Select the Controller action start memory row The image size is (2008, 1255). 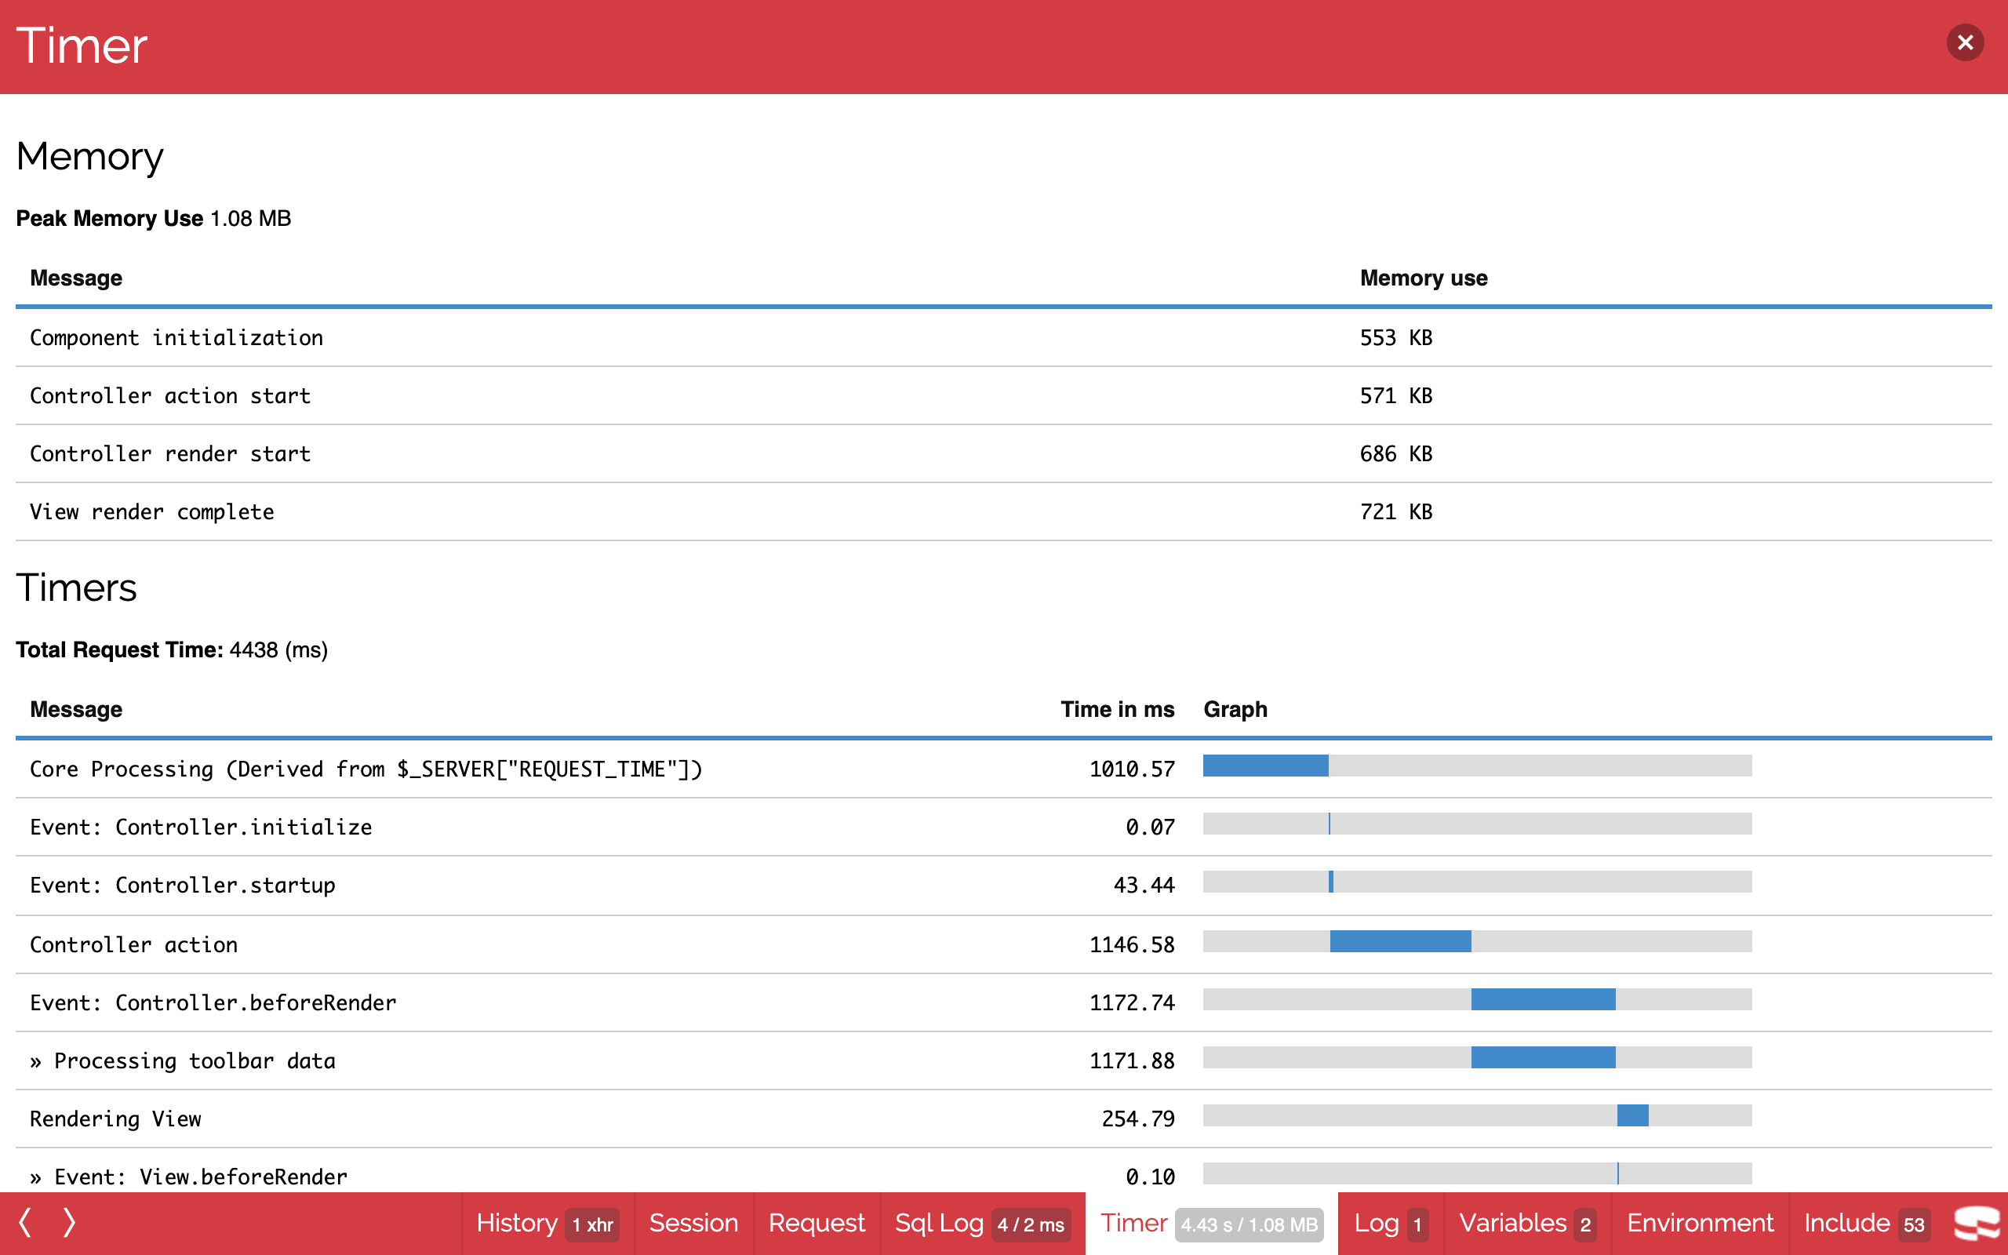tap(1004, 396)
